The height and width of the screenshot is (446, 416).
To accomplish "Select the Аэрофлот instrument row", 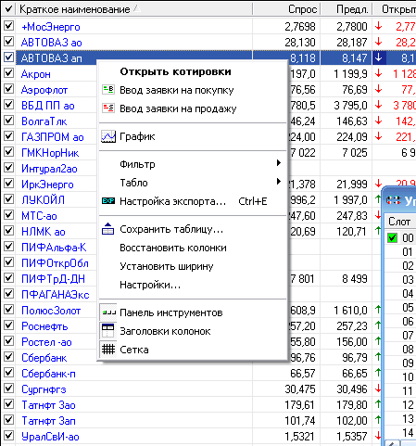I will point(44,90).
